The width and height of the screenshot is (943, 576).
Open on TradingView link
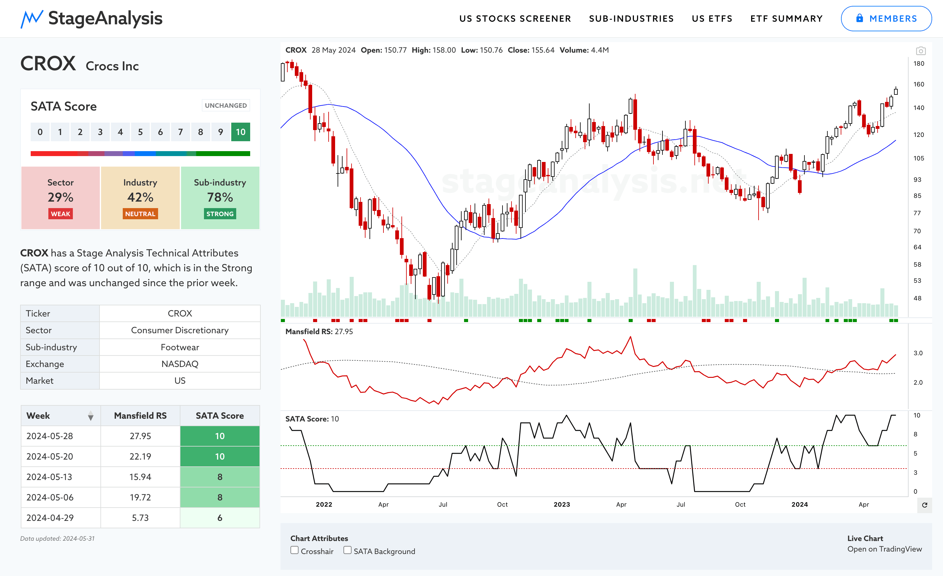[884, 549]
